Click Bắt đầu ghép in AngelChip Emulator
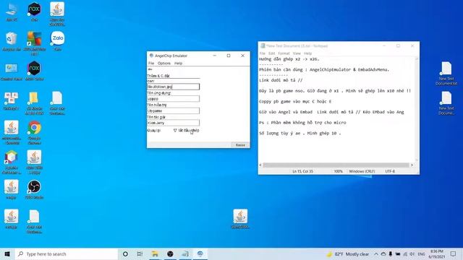The width and height of the screenshot is (463, 260). click(187, 130)
